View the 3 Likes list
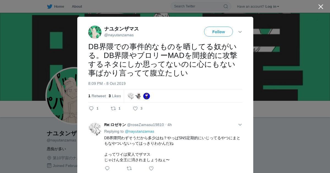 pos(115,96)
